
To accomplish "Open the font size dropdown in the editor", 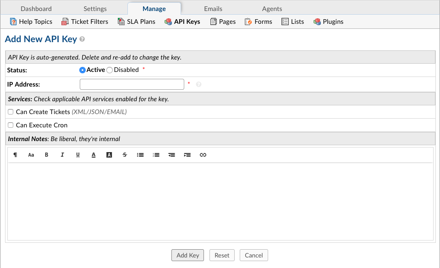I will [x=31, y=155].
